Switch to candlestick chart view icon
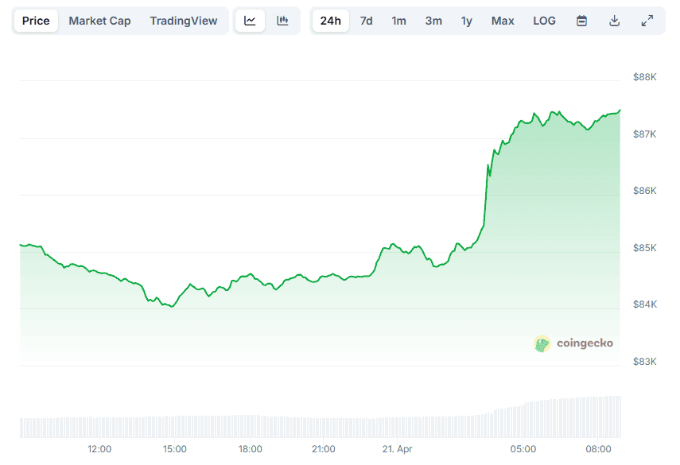 283,21
